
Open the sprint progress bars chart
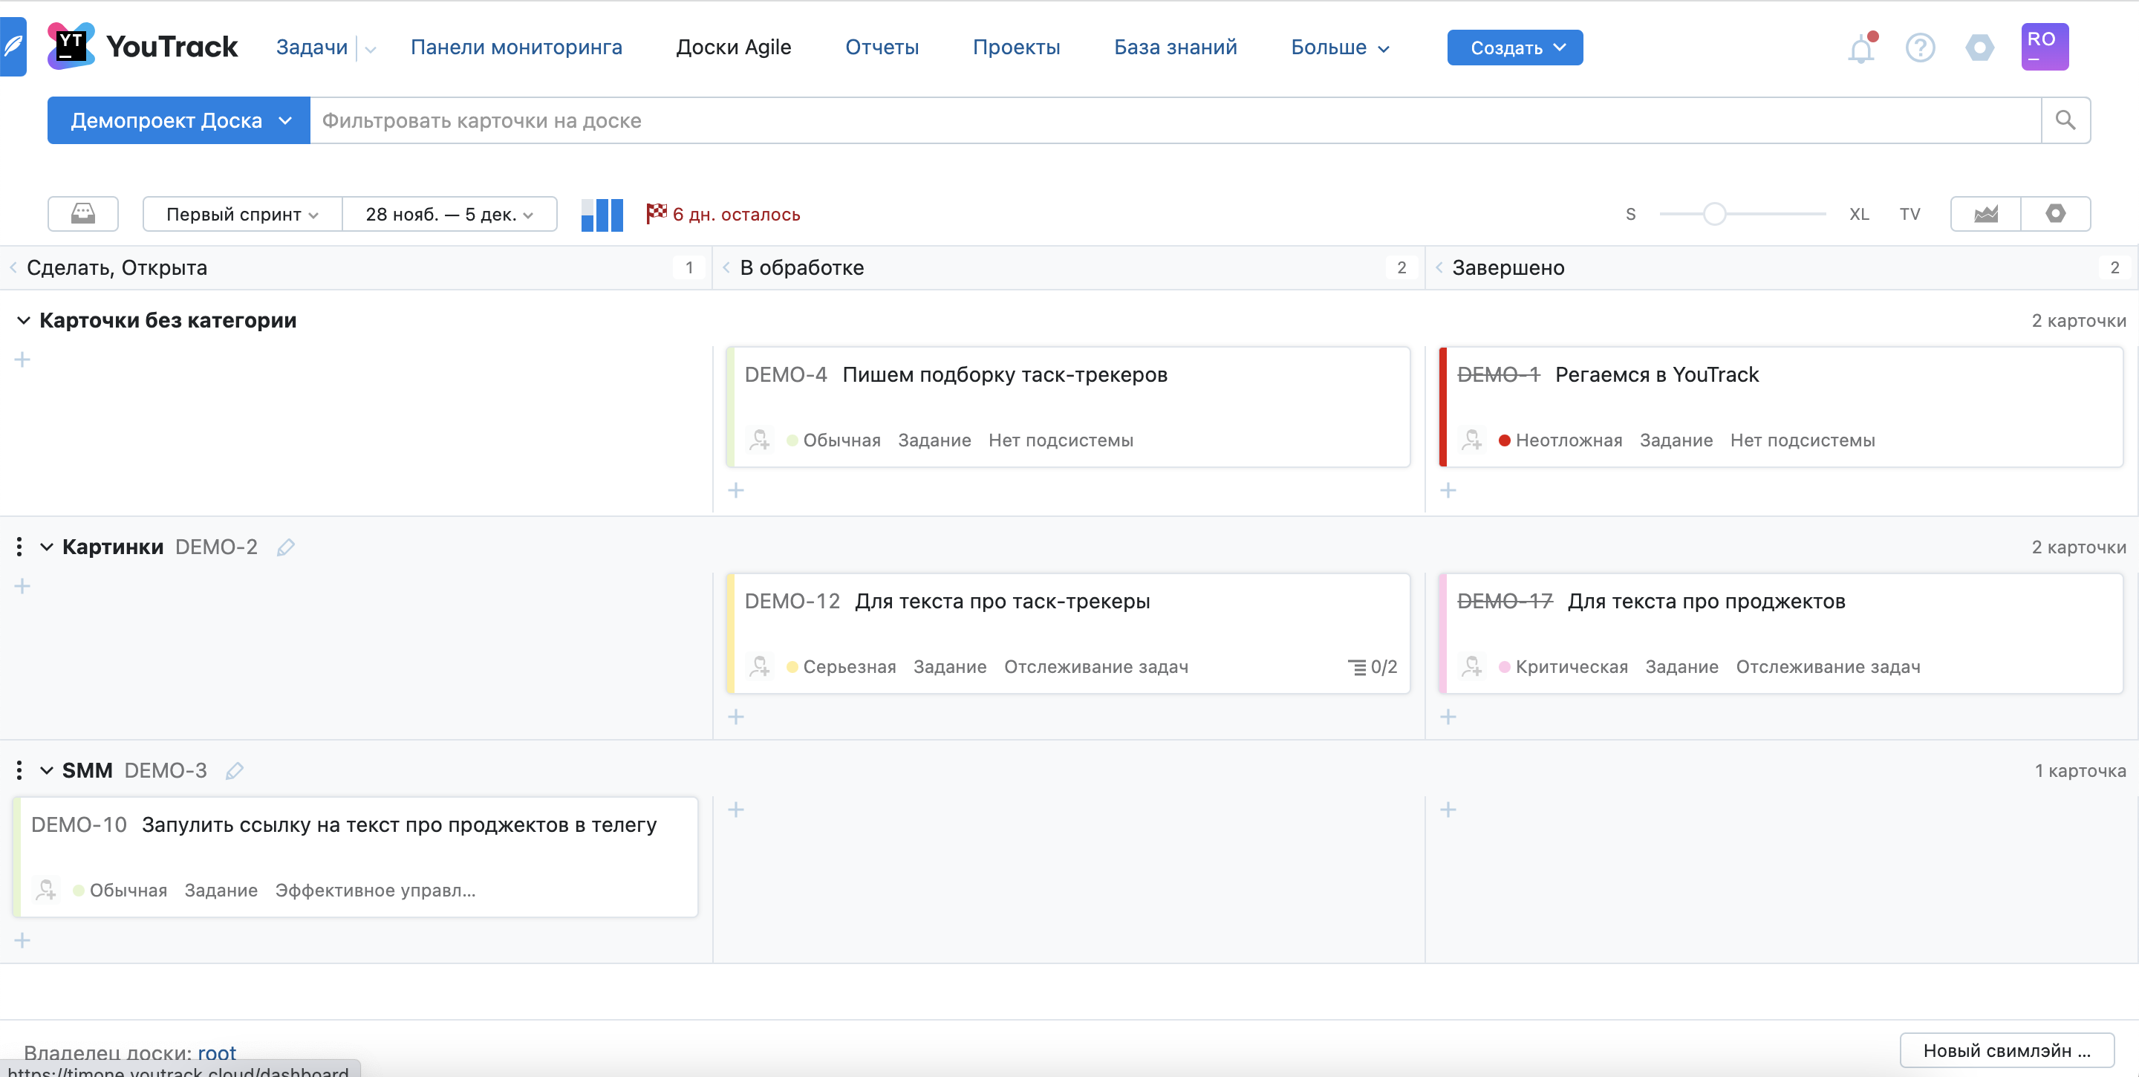(x=602, y=213)
